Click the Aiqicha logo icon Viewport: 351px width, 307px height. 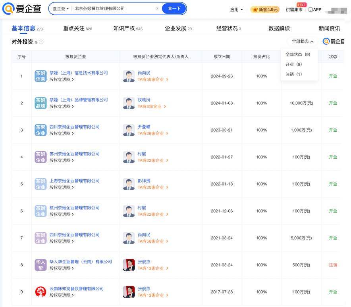[9, 8]
